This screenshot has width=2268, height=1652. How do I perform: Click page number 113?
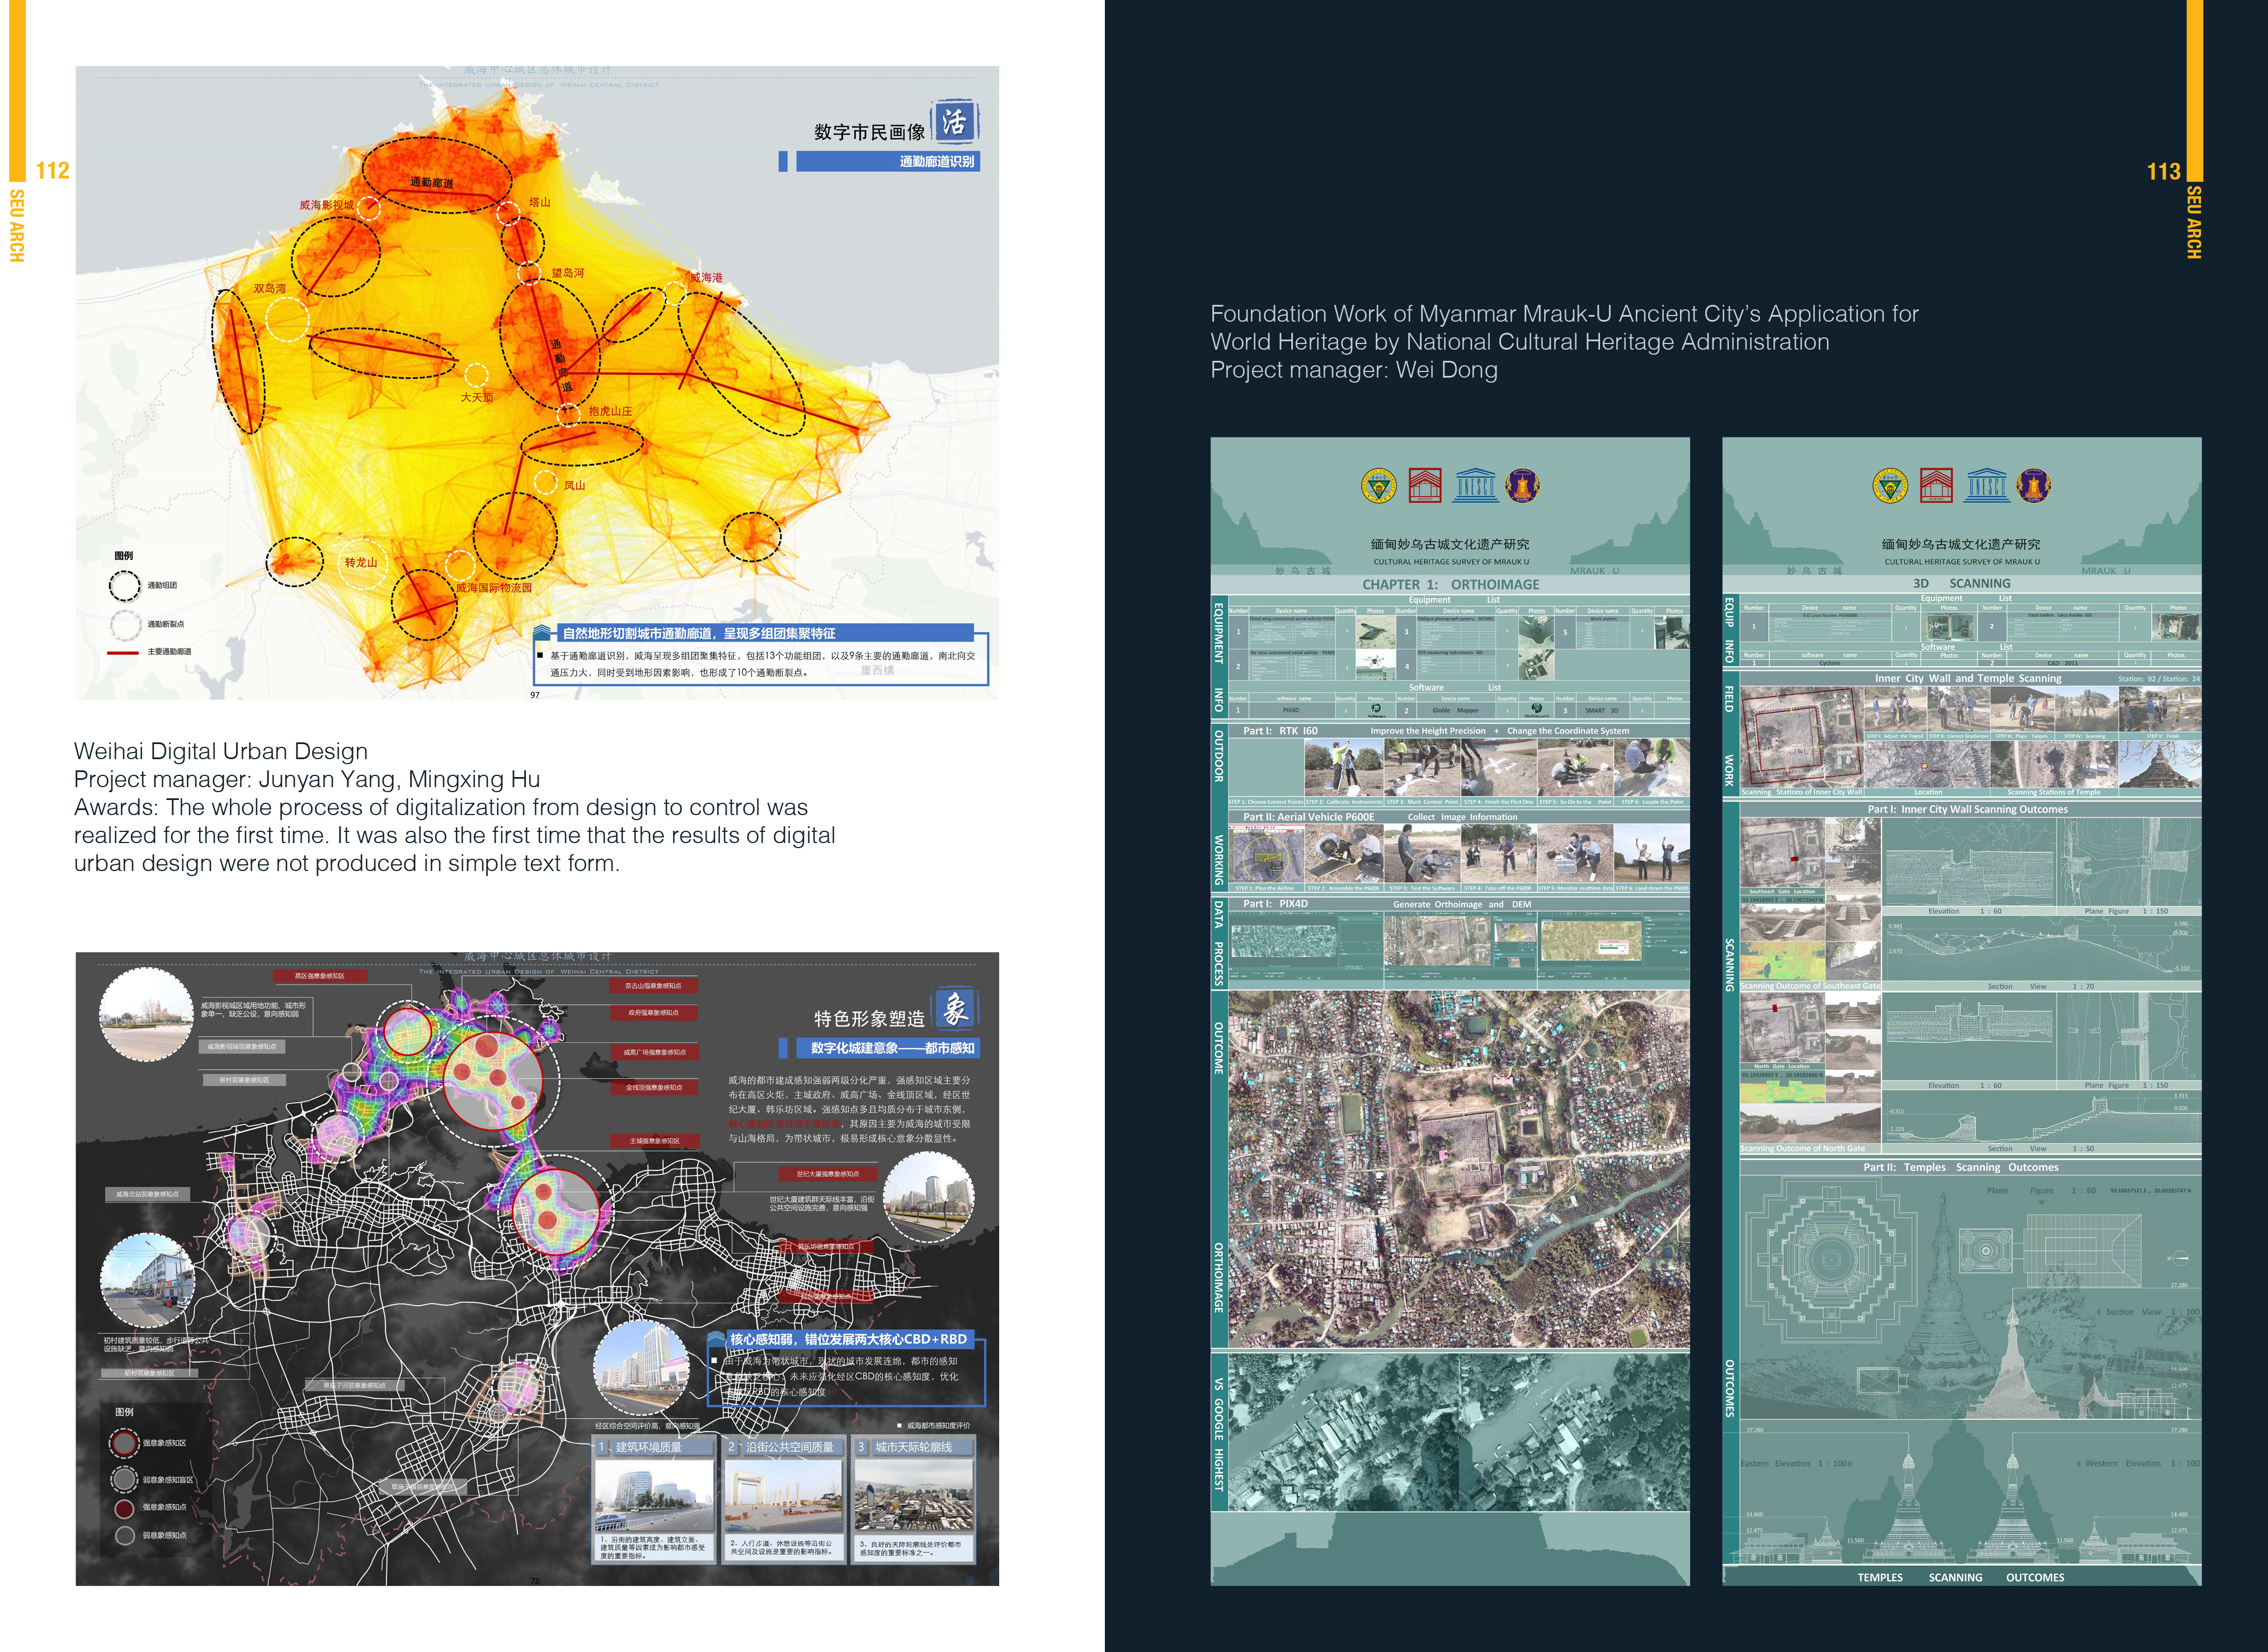click(2163, 172)
